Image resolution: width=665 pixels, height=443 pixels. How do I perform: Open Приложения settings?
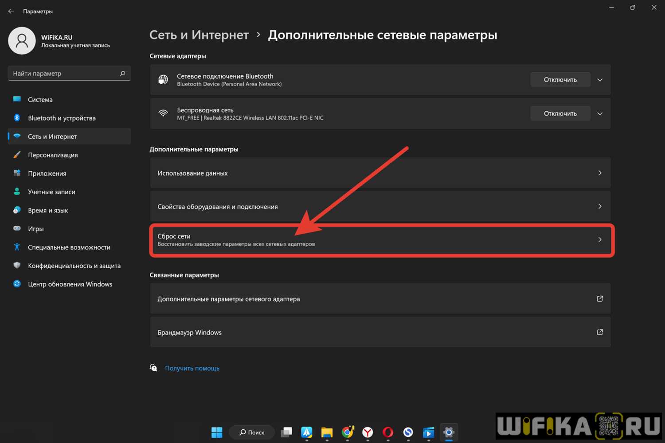[x=70, y=173]
